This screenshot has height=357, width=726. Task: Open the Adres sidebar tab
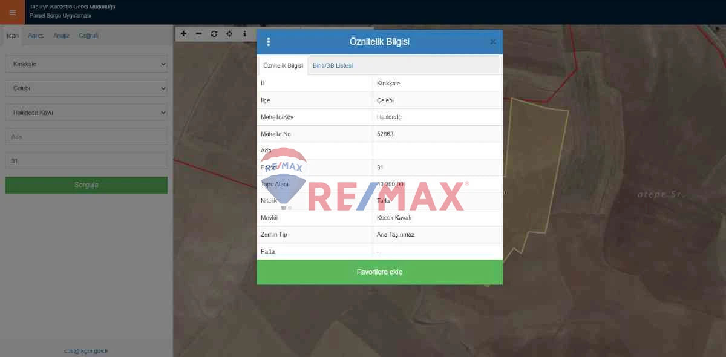point(36,35)
